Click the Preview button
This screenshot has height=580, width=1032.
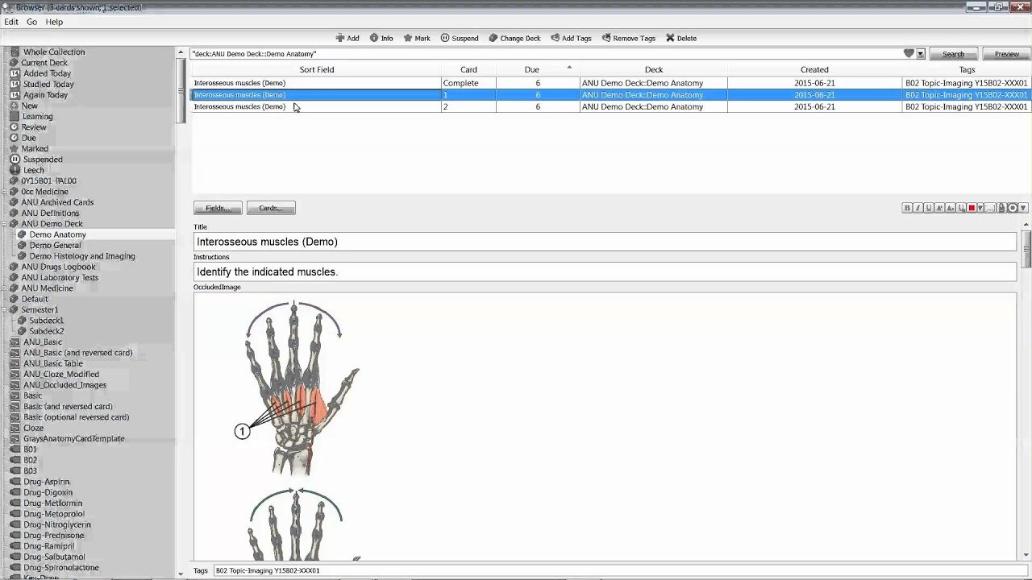click(x=1006, y=54)
